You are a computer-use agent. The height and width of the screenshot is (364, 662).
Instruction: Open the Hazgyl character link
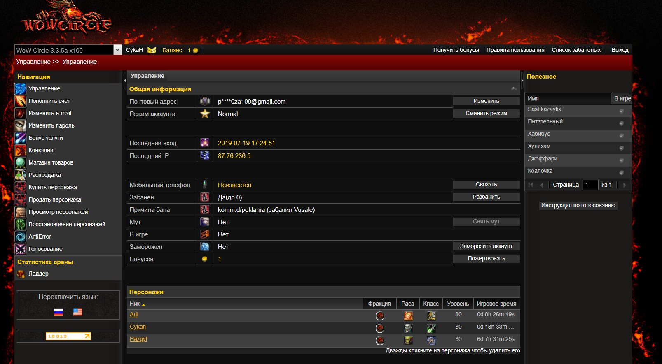point(138,339)
